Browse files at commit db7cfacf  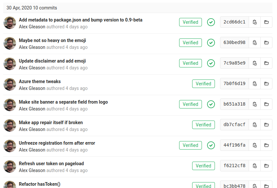pos(266,125)
